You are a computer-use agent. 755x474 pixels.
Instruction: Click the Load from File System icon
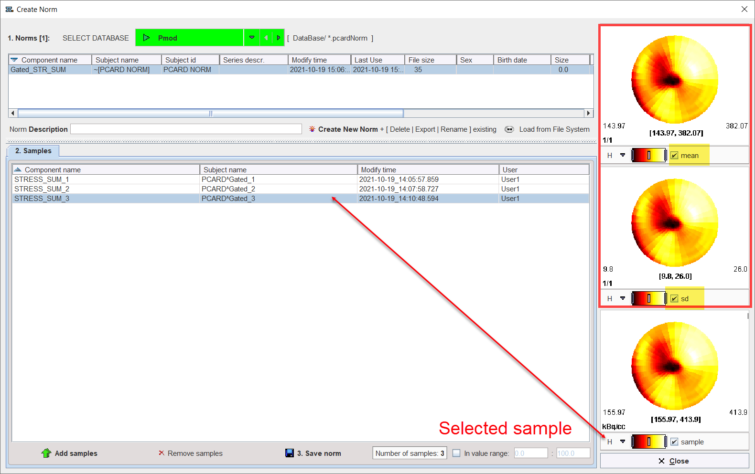tap(509, 129)
